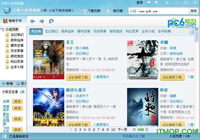Click 点此搜索下载 under 求魔
The width and height of the screenshot is (200, 140).
point(172,77)
